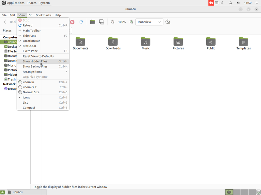Click the keyboard indicator tray icon
Screen dimensions: 261x195
coord(216,3)
